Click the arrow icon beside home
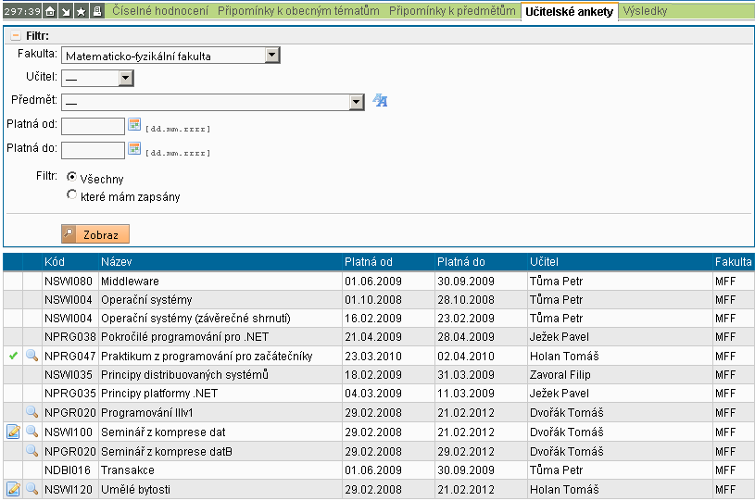Viewport: 755px width, 501px height. [x=66, y=12]
